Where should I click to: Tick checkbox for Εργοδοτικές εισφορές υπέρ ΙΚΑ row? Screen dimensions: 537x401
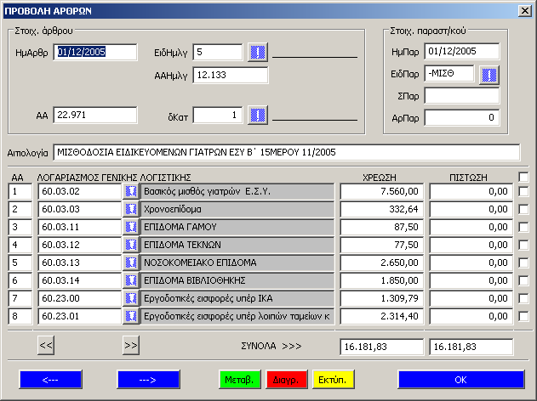tap(523, 298)
